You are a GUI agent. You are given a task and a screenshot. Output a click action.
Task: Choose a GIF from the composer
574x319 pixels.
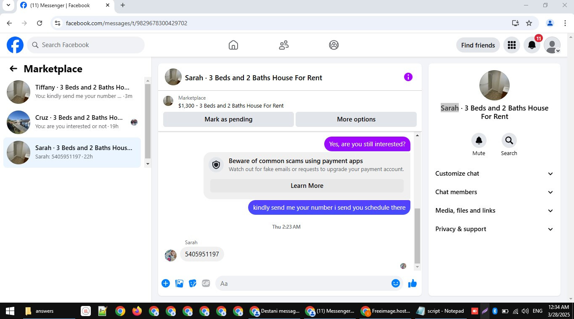coord(206,283)
